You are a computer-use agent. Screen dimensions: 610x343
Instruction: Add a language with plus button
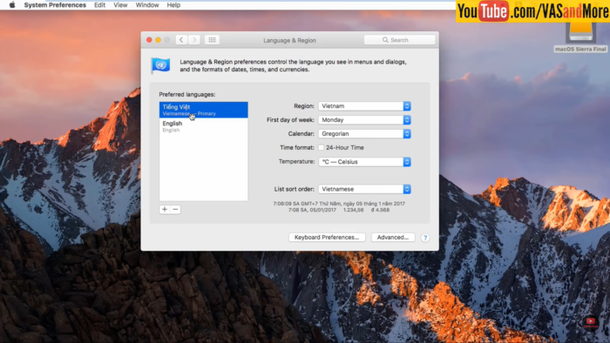pyautogui.click(x=165, y=210)
